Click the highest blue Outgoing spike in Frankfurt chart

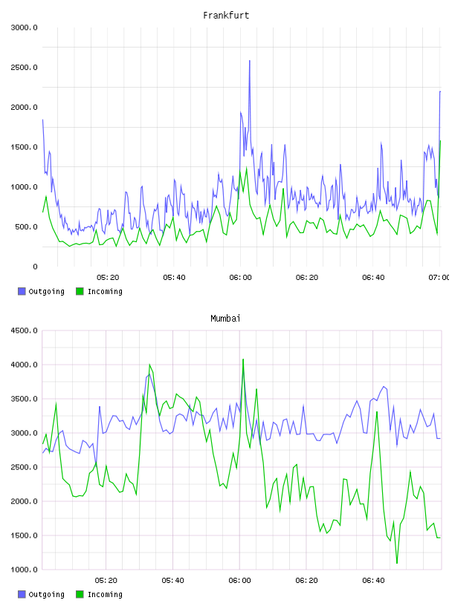tap(250, 61)
